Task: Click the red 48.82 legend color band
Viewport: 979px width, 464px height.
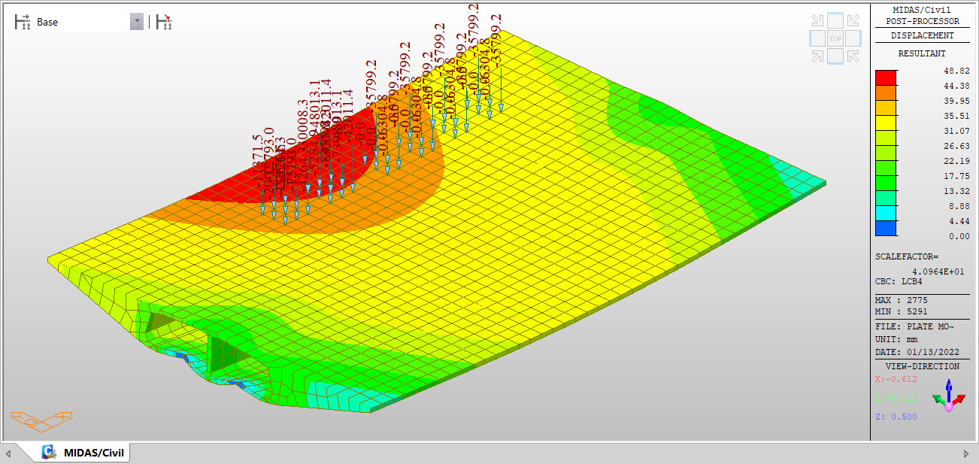Action: tap(886, 77)
